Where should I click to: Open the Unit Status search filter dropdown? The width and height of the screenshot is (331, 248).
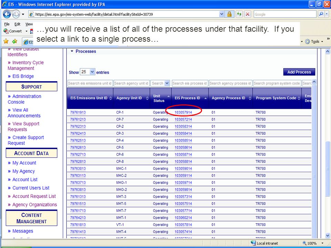pyautogui.click(x=167, y=83)
